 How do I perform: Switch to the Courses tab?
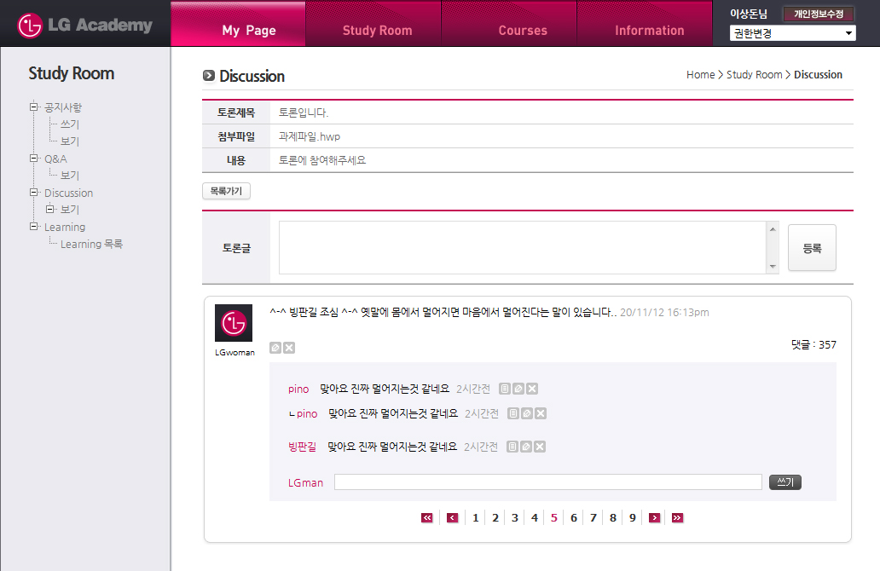(x=523, y=31)
